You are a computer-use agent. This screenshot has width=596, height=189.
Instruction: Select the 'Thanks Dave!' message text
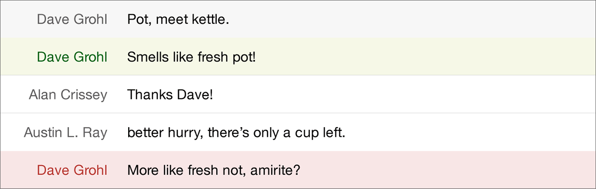tap(170, 95)
